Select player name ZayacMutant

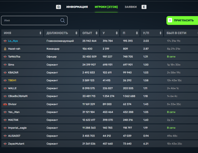pyautogui.click(x=16, y=144)
